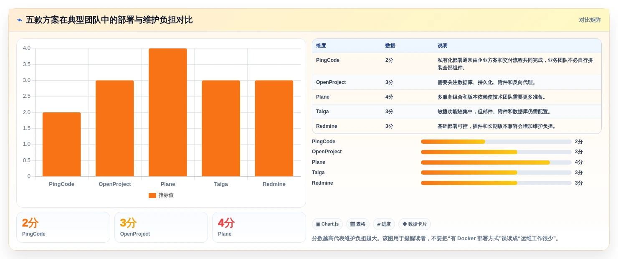The image size is (618, 259).
Task: Open the 3分 OpenProject data card
Action: coord(161,227)
